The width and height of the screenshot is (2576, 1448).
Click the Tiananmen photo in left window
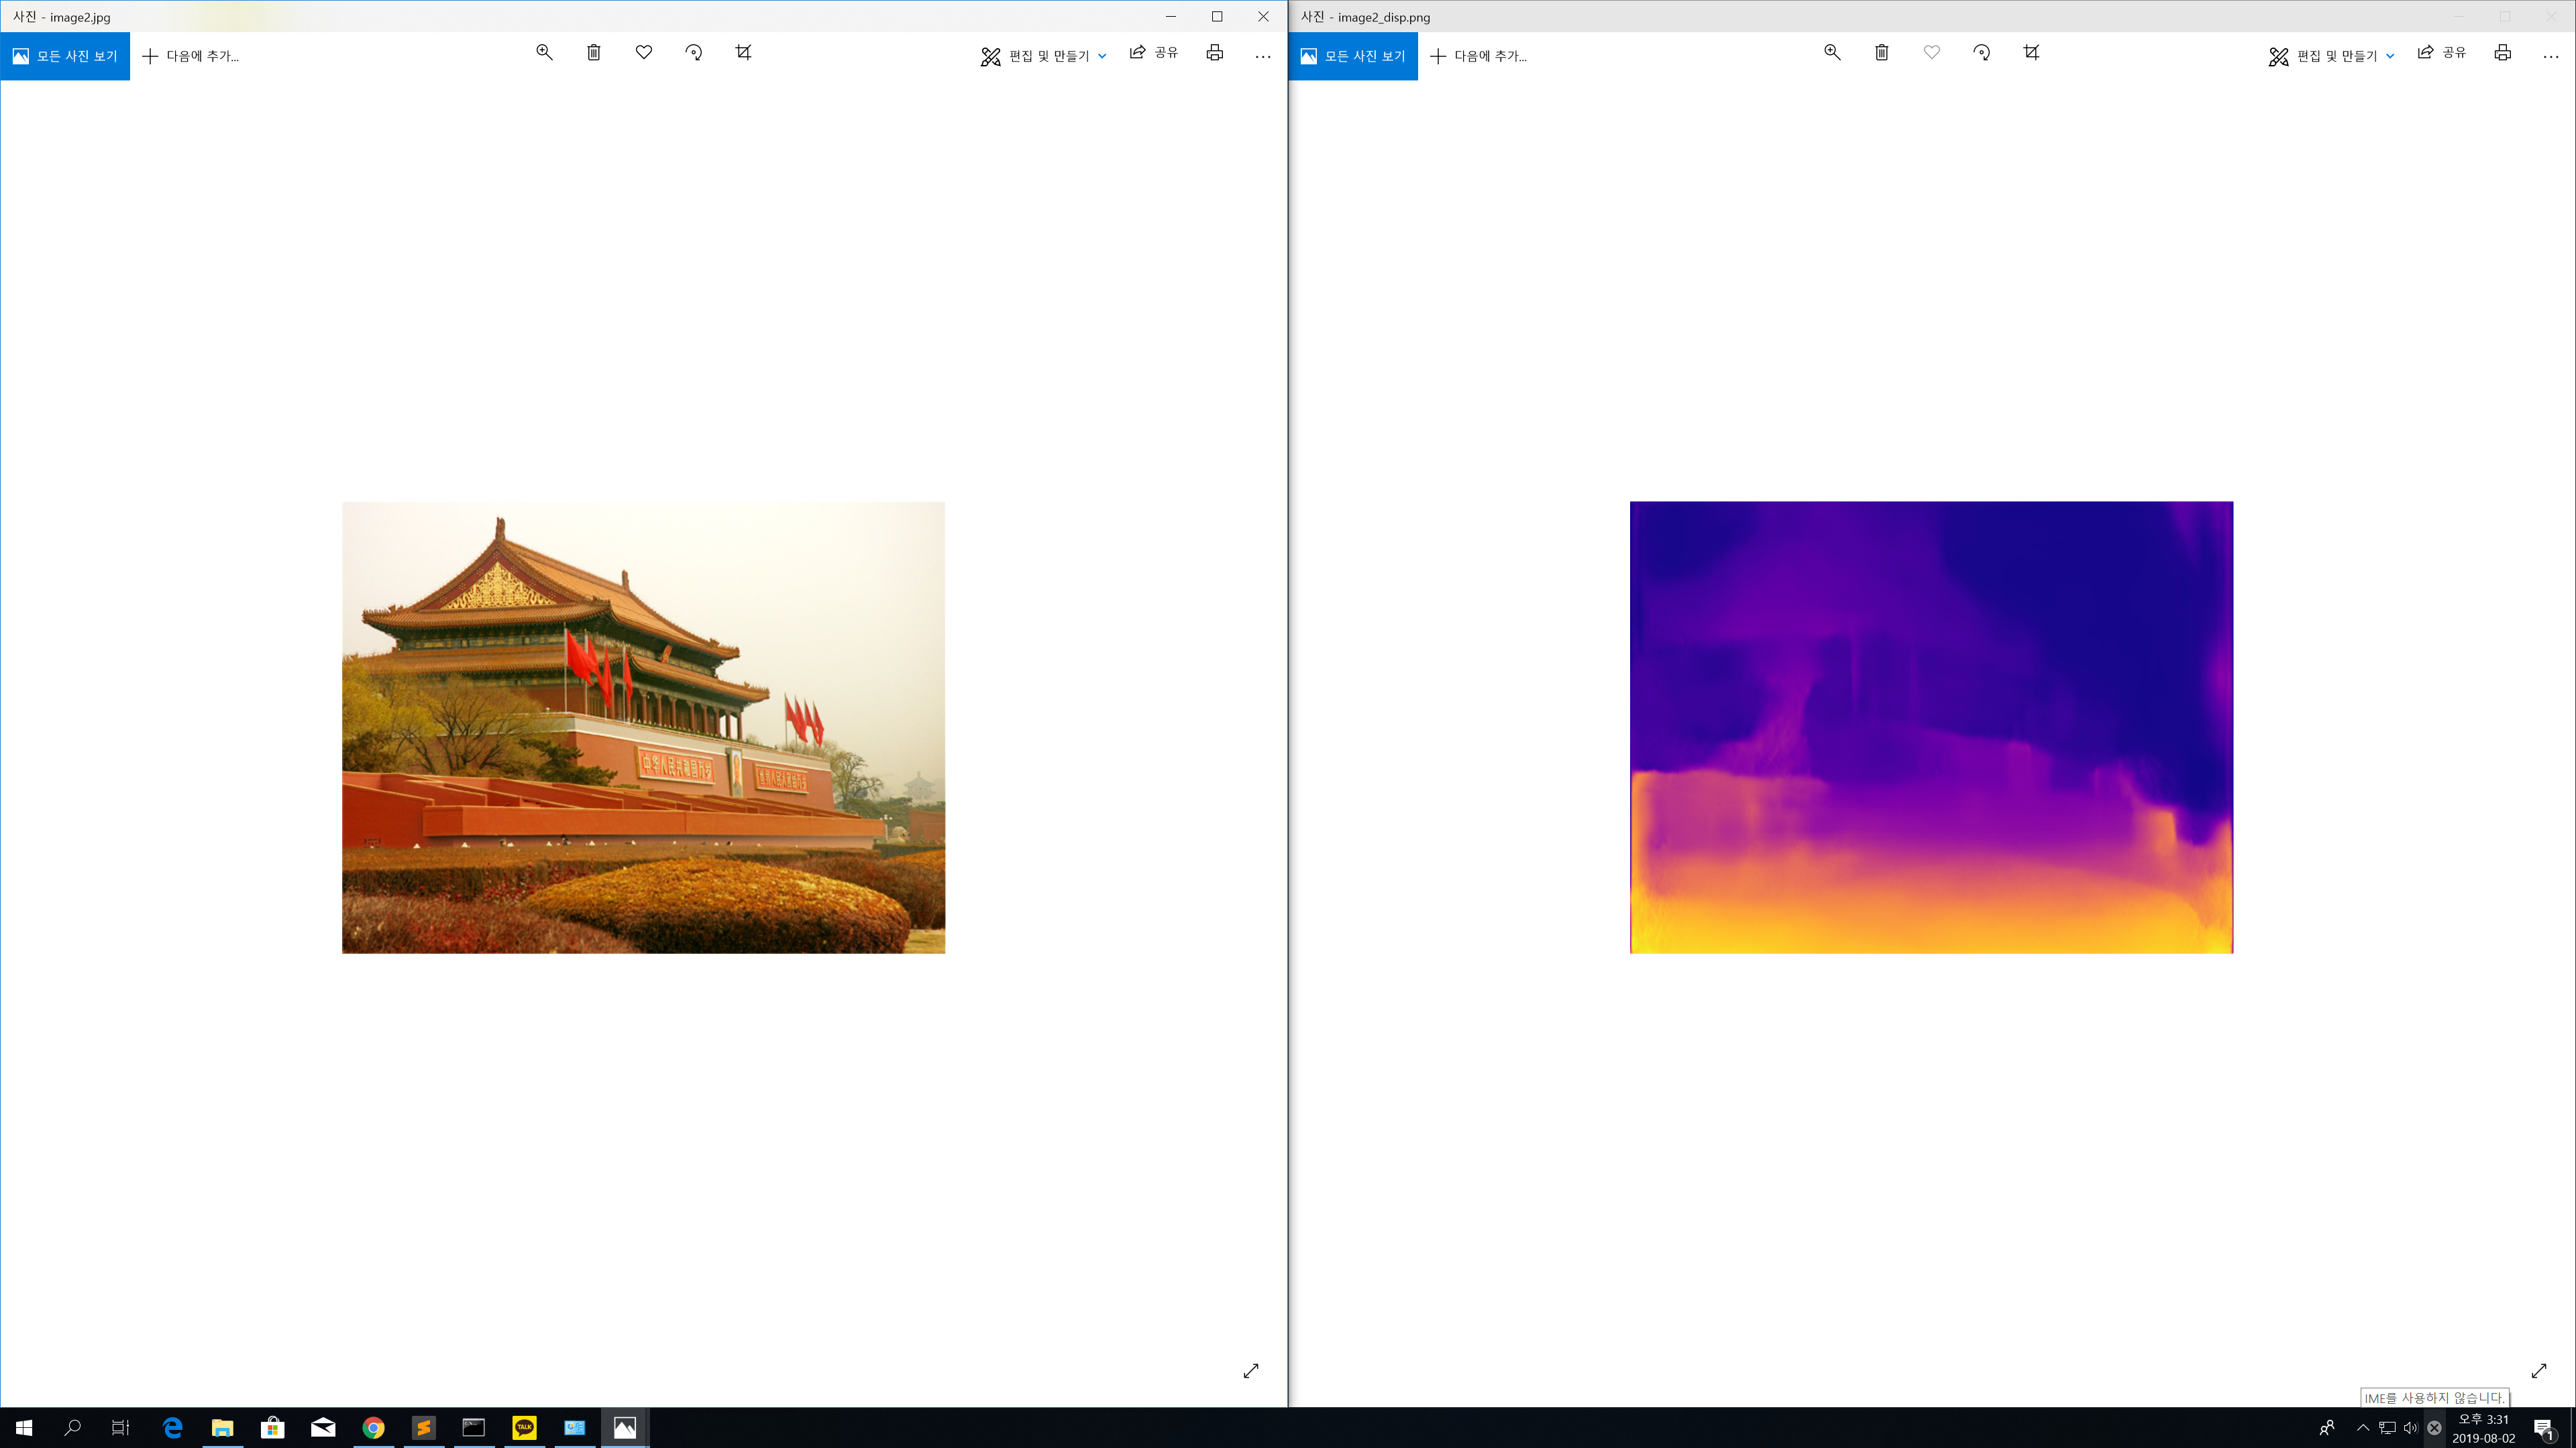coord(643,727)
